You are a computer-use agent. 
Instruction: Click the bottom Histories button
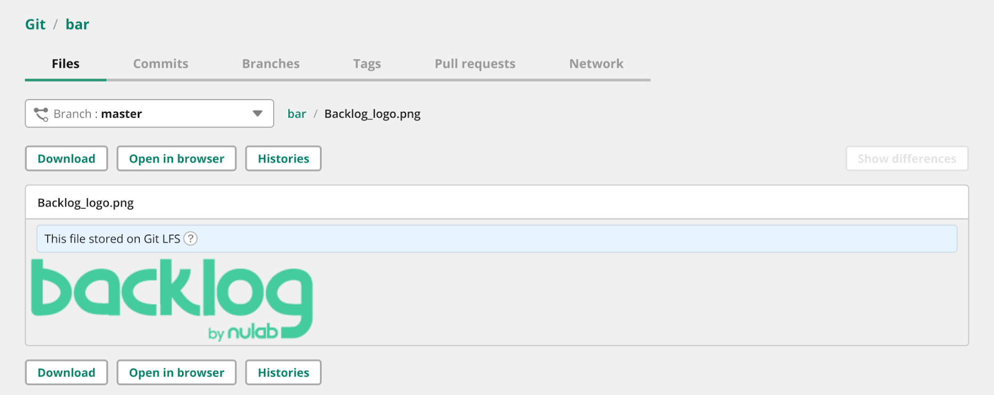coord(283,373)
